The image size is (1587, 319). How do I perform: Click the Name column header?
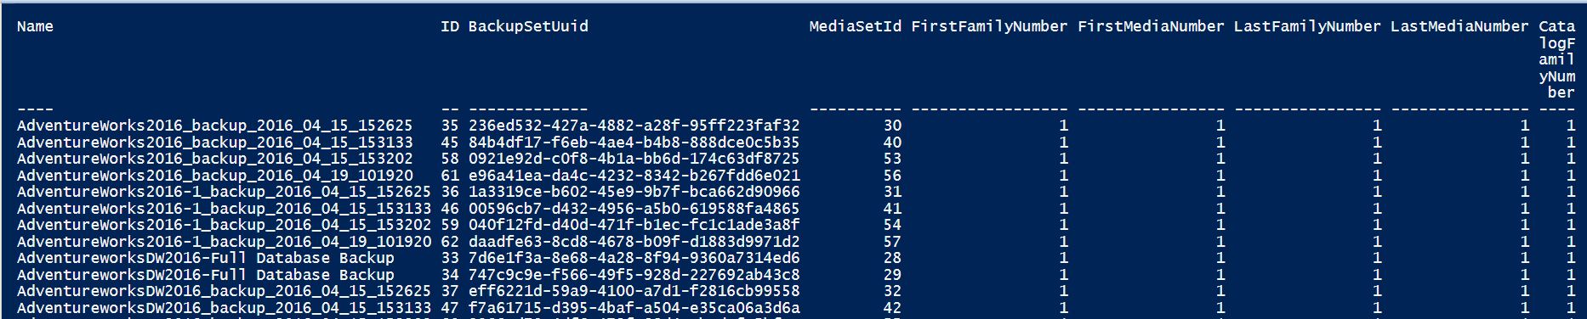click(x=35, y=26)
